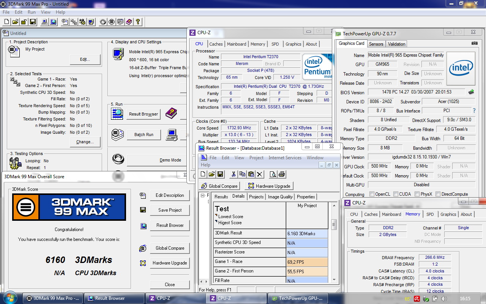Click Save Project in the score dialog
Image resolution: width=486 pixels, height=304 pixels.
pyautogui.click(x=170, y=210)
